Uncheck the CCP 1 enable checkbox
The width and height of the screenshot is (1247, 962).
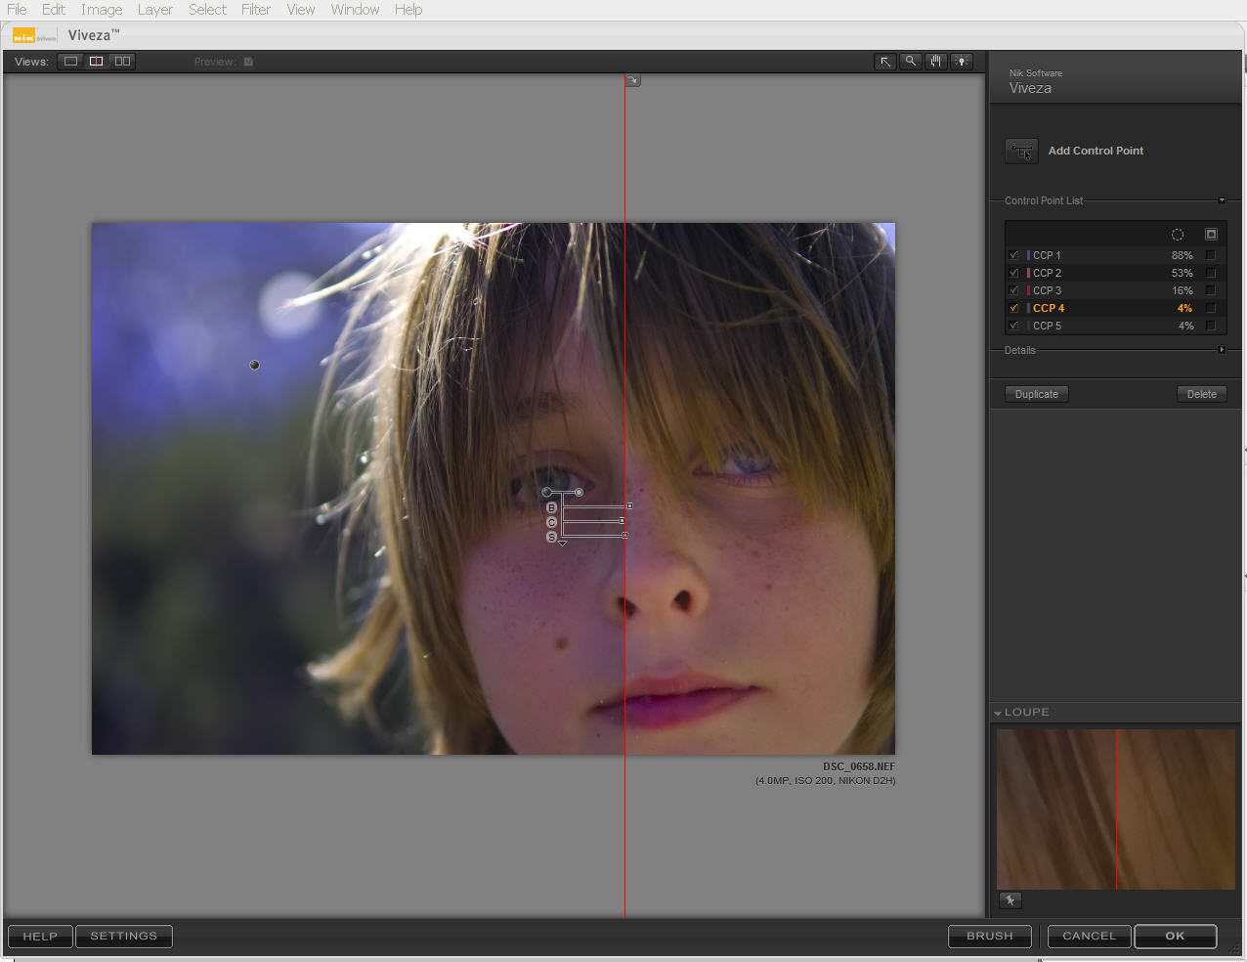(1013, 255)
